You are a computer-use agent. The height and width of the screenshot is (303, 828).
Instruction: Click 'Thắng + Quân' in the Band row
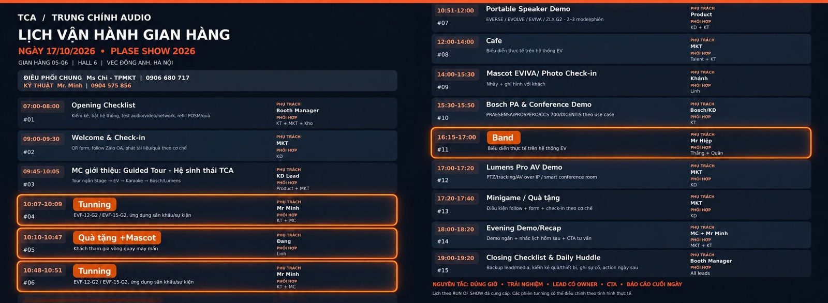click(x=706, y=153)
